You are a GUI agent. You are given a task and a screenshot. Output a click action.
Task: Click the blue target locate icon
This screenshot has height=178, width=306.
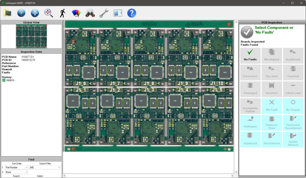pos(21,13)
